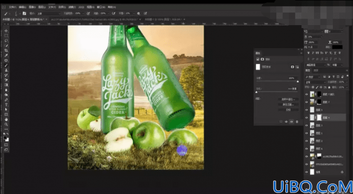This screenshot has height=194, width=353.
Task: Open brush blend mode dropdown in options bar
Action: click(49, 14)
